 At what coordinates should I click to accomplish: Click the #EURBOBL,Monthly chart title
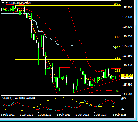coord(18,3)
